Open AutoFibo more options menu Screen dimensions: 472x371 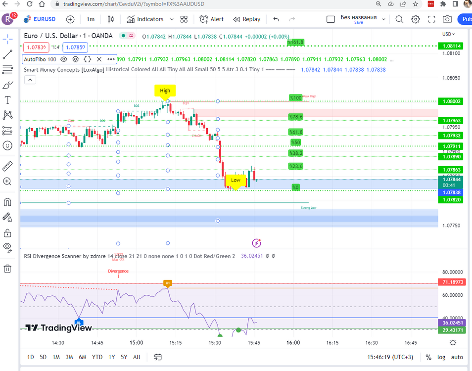point(111,59)
